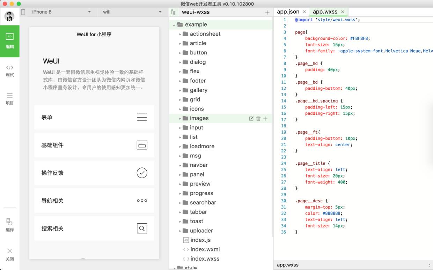Open the 调试 debug view
Image resolution: width=433 pixels, height=270 pixels.
(x=10, y=70)
